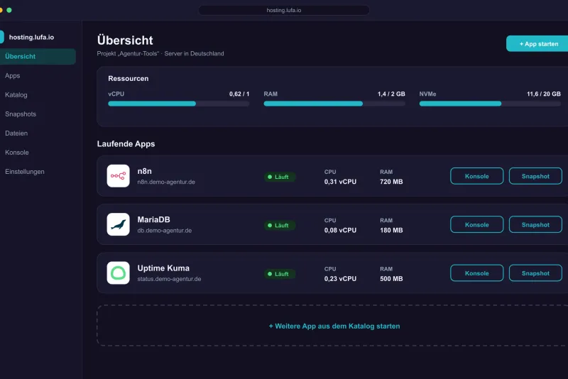
Task: Click the 180 MB RAM value
Action: click(x=391, y=230)
